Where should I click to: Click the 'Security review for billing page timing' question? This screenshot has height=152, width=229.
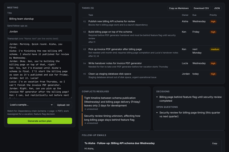pyautogui.click(x=190, y=114)
